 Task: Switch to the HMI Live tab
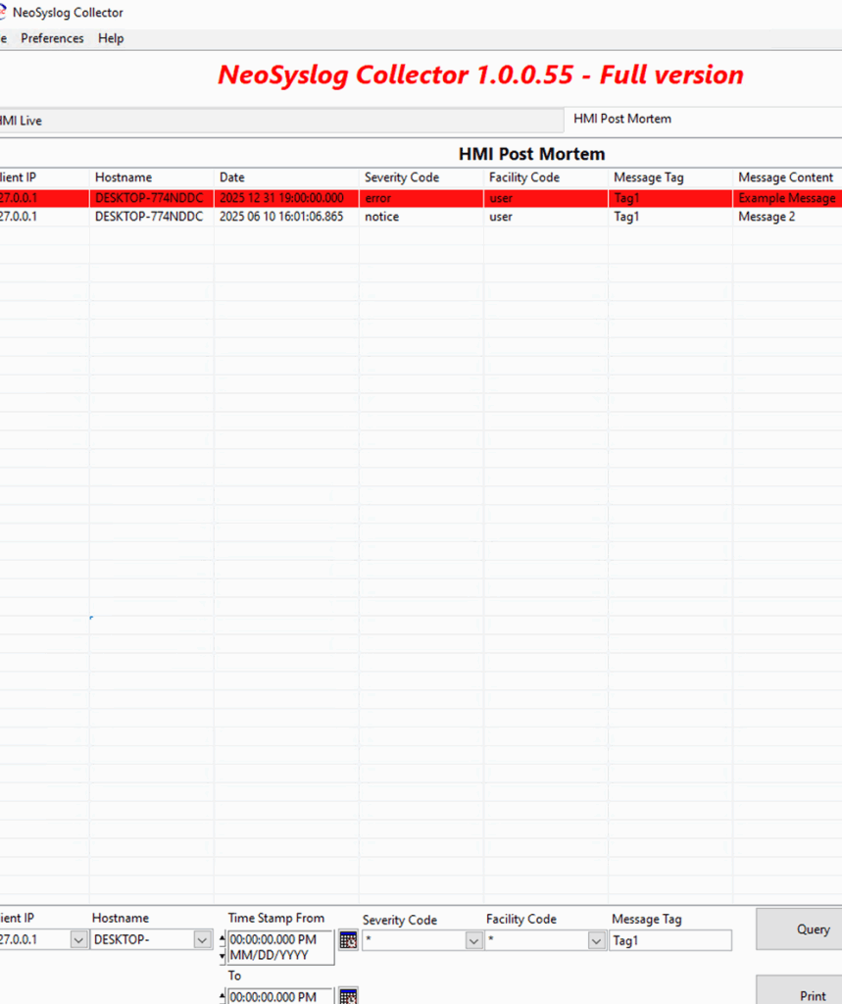(x=280, y=121)
